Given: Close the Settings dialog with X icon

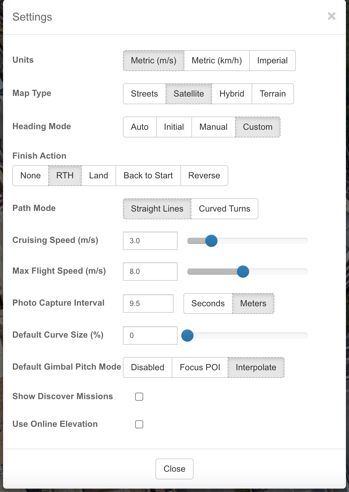Looking at the screenshot, I should tap(331, 16).
